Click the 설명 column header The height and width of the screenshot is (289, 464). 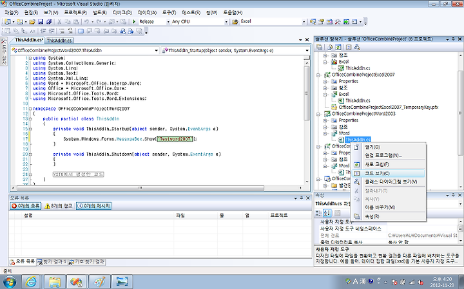97,216
